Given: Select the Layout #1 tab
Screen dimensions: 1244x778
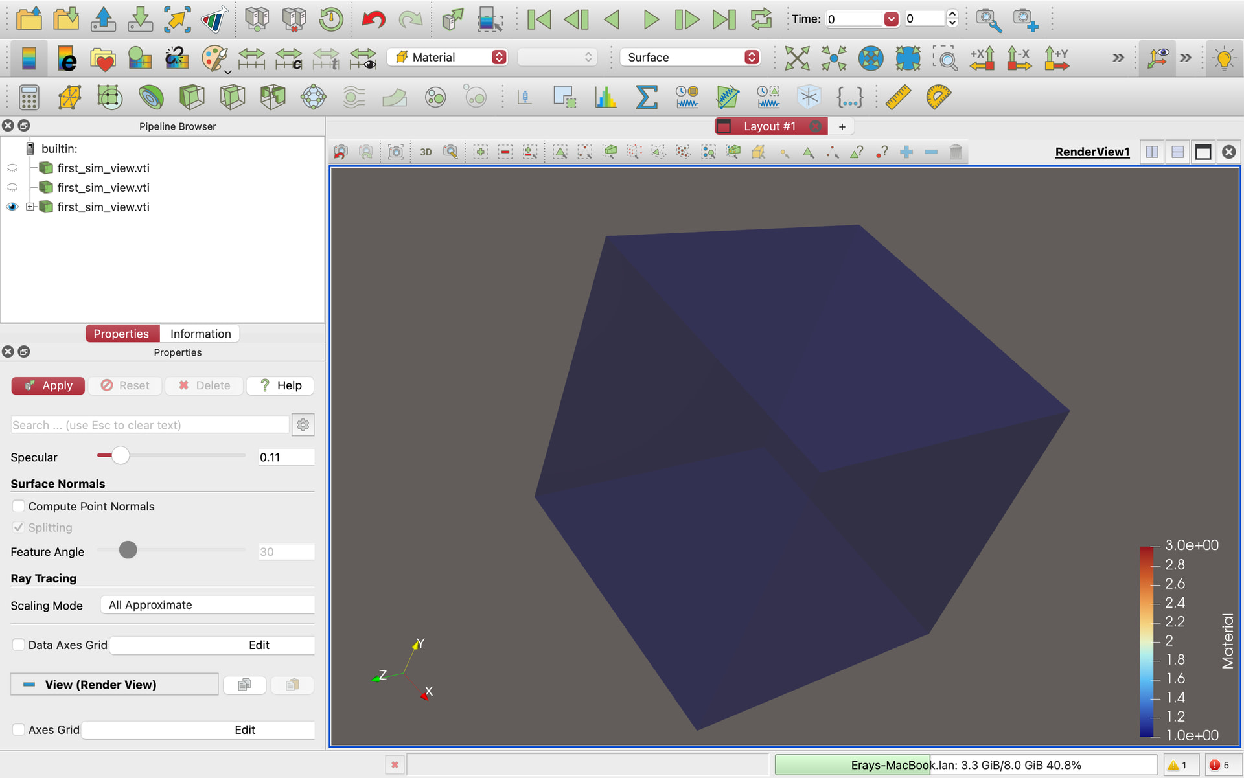Looking at the screenshot, I should pos(768,126).
